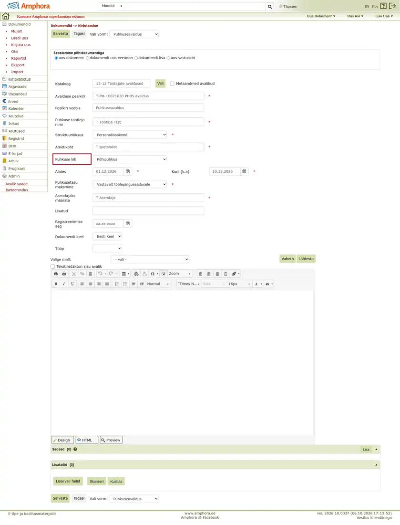This screenshot has height=525, width=400.
Task: Switch to the HTML editor tab
Action: (87, 440)
